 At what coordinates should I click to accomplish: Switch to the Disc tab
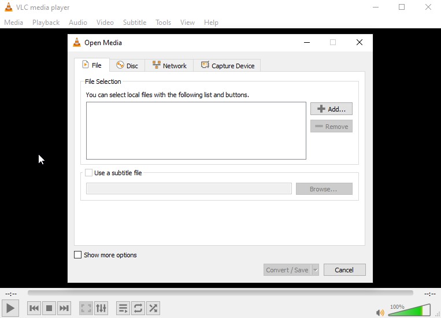point(127,65)
